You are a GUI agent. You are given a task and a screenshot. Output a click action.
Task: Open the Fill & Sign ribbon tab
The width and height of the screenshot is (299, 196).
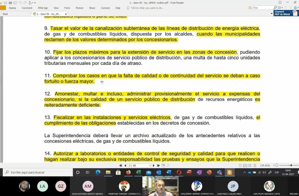[x=43, y=8]
